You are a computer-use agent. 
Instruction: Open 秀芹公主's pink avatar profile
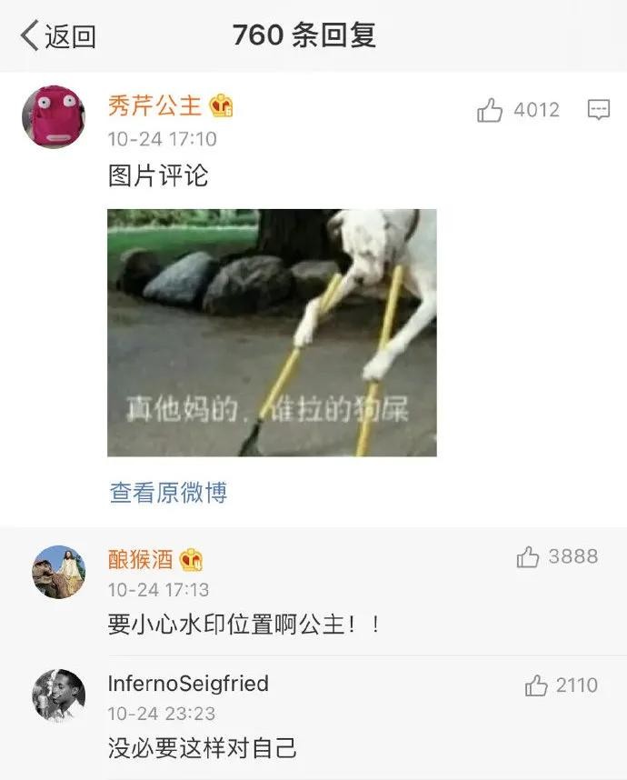coord(54,117)
